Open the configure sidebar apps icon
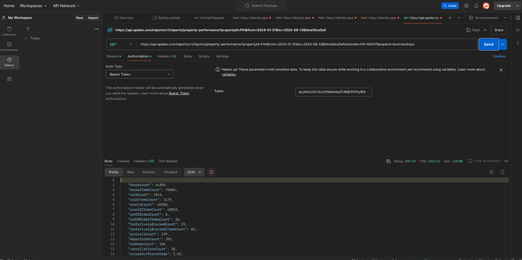 [9, 79]
